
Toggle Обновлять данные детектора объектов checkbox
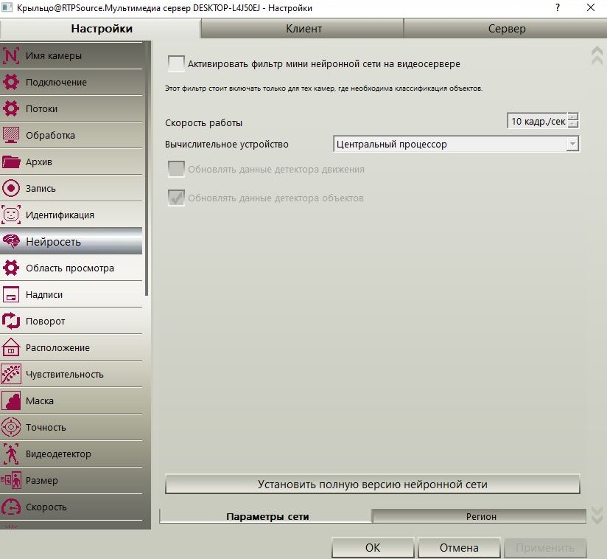(x=176, y=198)
